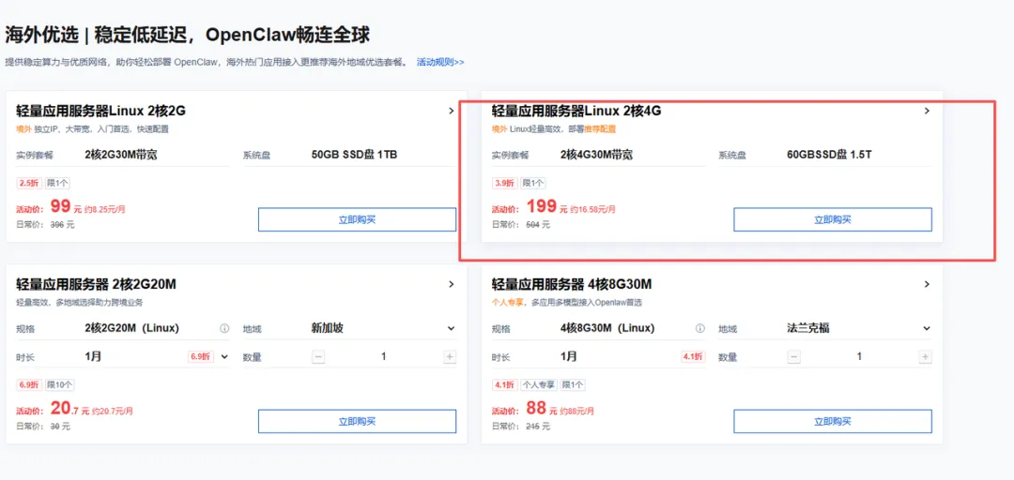Click arrow icon on 4核8G30M card
The width and height of the screenshot is (1014, 480).
point(927,284)
